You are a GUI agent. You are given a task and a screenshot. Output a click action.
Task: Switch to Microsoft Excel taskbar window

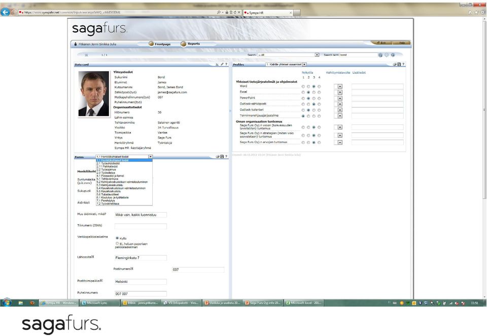pos(304,303)
